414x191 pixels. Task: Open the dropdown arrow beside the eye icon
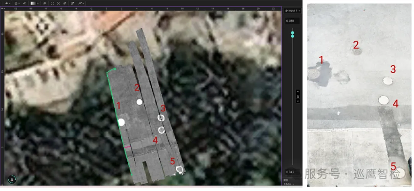pos(10,3)
